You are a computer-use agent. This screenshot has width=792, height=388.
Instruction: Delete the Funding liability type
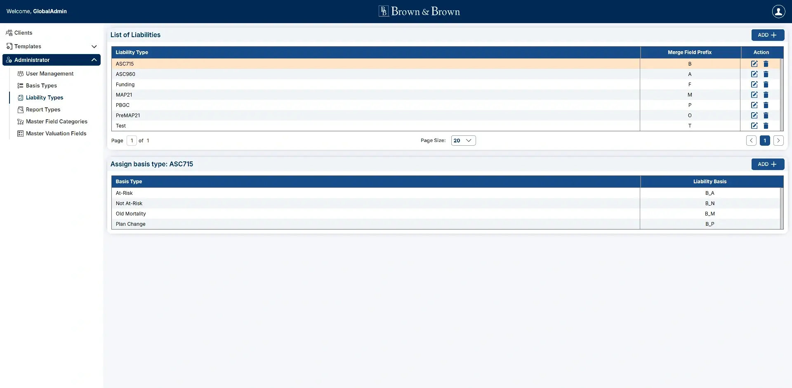point(766,84)
